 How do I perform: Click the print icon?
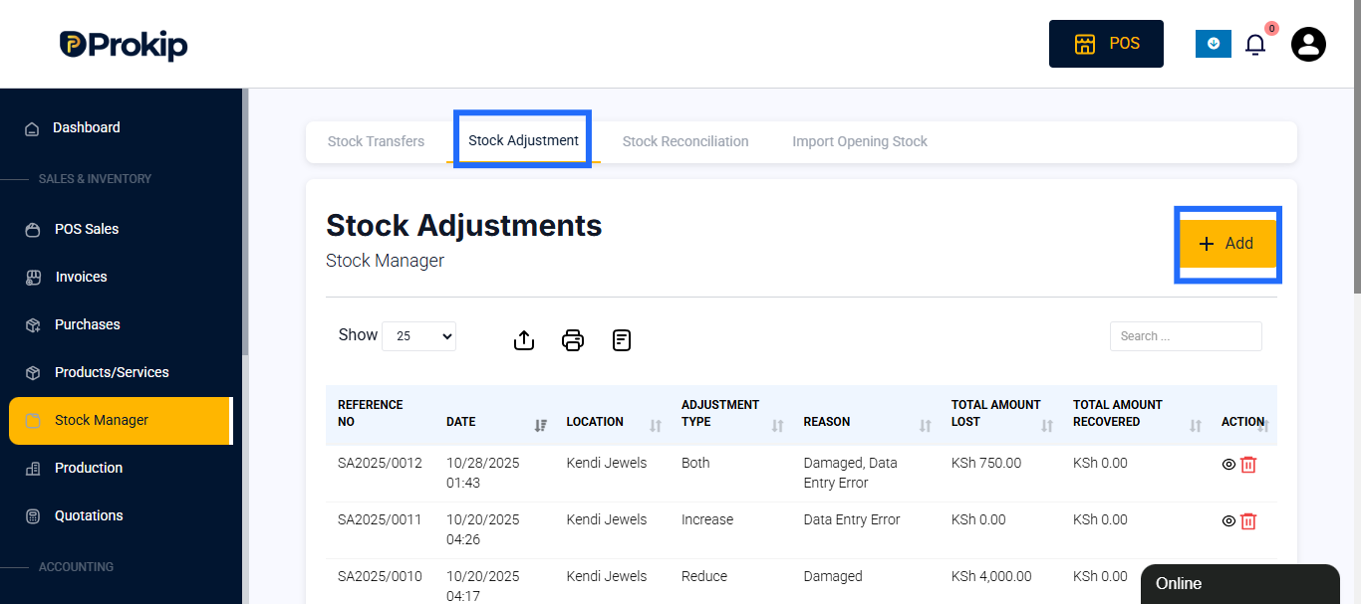click(x=573, y=340)
